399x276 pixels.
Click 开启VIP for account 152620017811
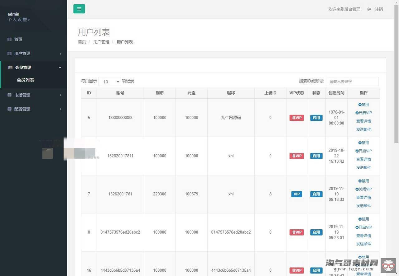(363, 151)
